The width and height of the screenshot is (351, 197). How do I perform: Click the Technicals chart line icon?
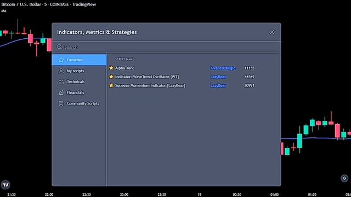(x=61, y=82)
